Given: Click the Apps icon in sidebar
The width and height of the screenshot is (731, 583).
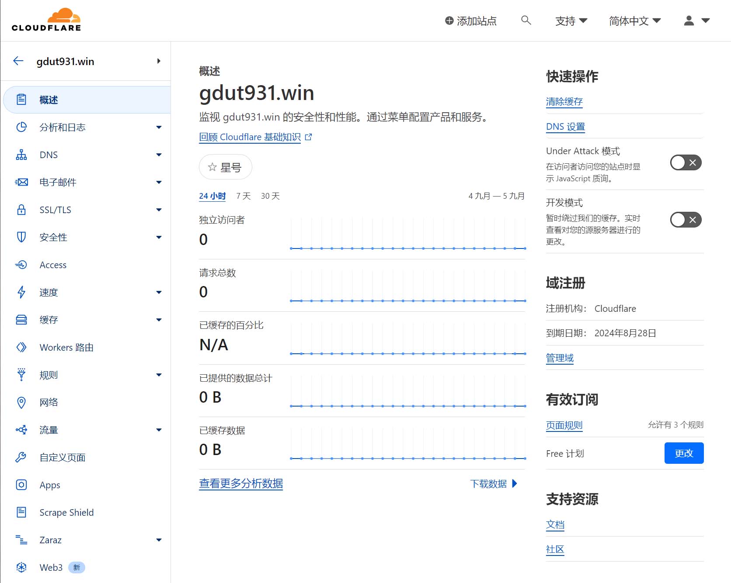Looking at the screenshot, I should (x=21, y=485).
